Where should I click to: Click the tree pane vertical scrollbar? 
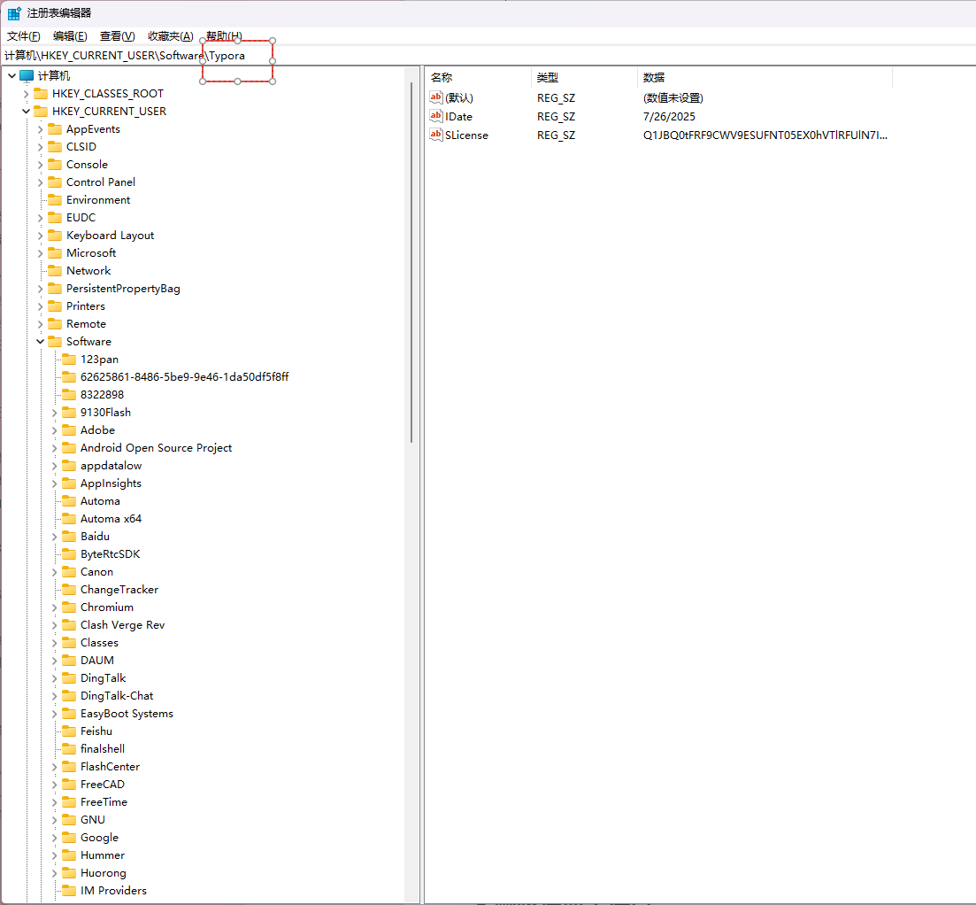coord(411,266)
